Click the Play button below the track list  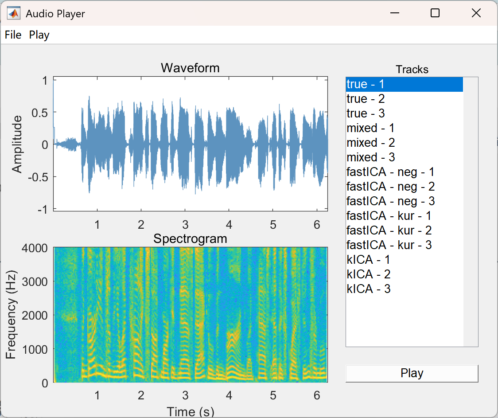point(412,373)
